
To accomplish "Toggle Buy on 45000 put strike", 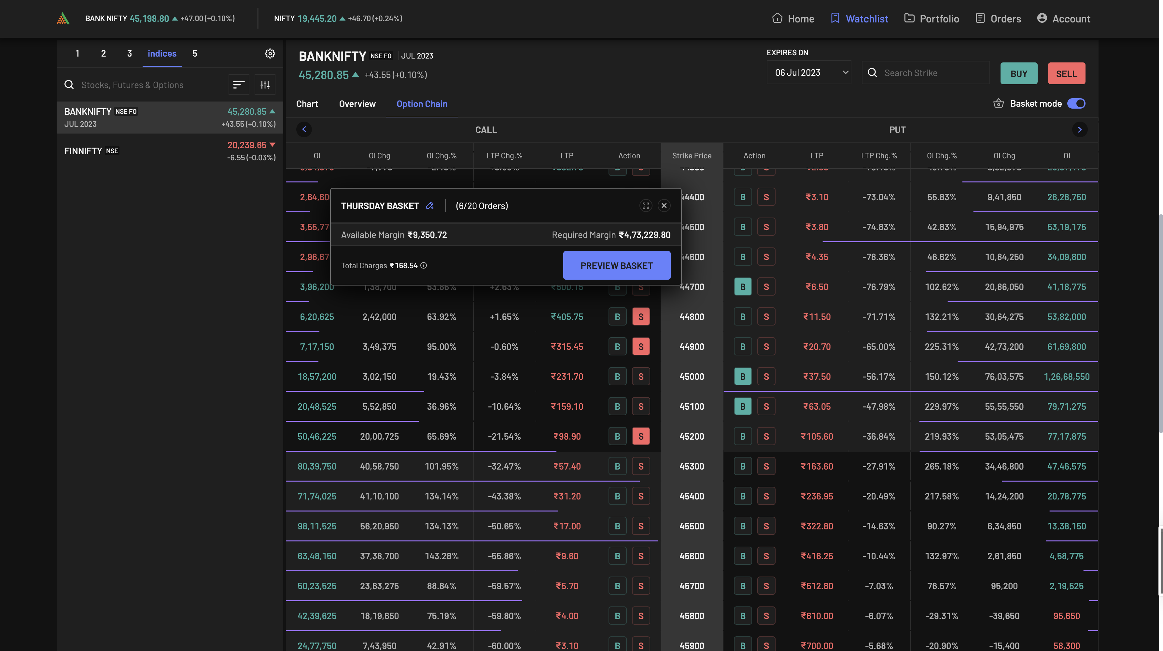I will pyautogui.click(x=742, y=377).
